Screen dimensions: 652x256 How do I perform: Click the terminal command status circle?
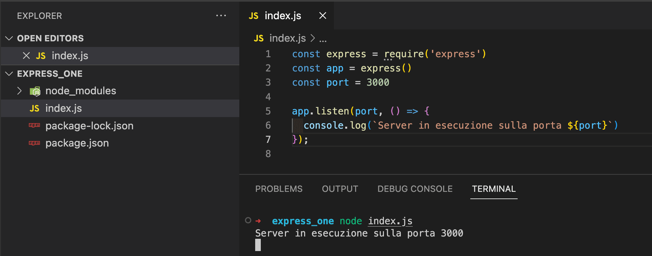(248, 220)
